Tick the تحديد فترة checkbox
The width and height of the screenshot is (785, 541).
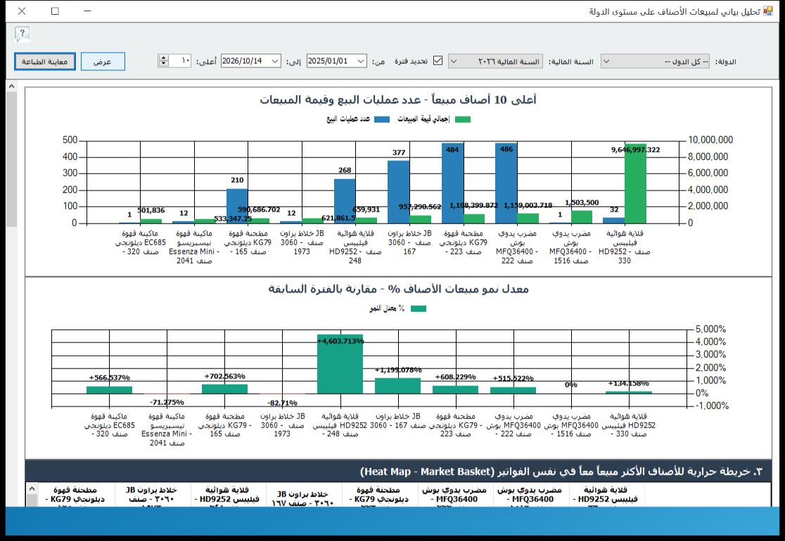438,61
